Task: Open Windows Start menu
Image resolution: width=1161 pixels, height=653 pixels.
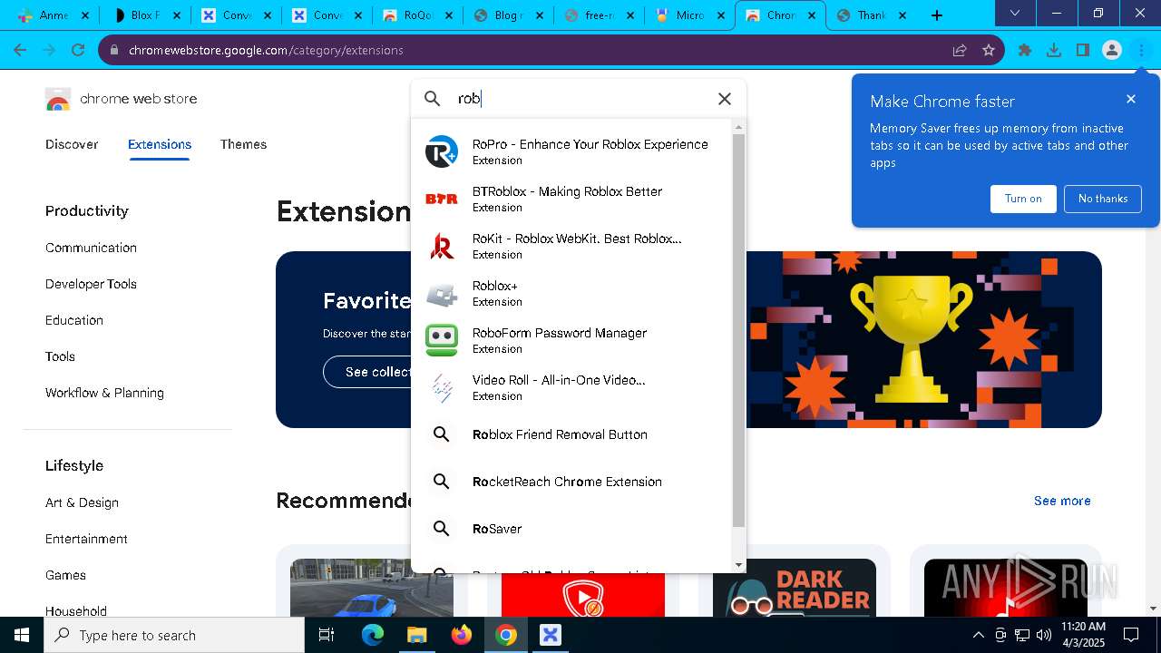Action: tap(22, 635)
